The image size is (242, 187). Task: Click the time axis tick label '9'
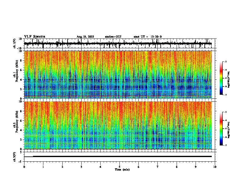[x=196, y=167]
